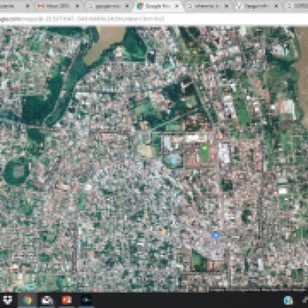Click the circular green park on map
Viewport: 308px width, 308px height.
click(x=17, y=172)
